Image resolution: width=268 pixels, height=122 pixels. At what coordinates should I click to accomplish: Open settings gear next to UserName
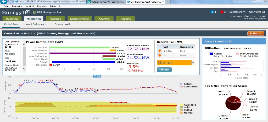[263, 12]
